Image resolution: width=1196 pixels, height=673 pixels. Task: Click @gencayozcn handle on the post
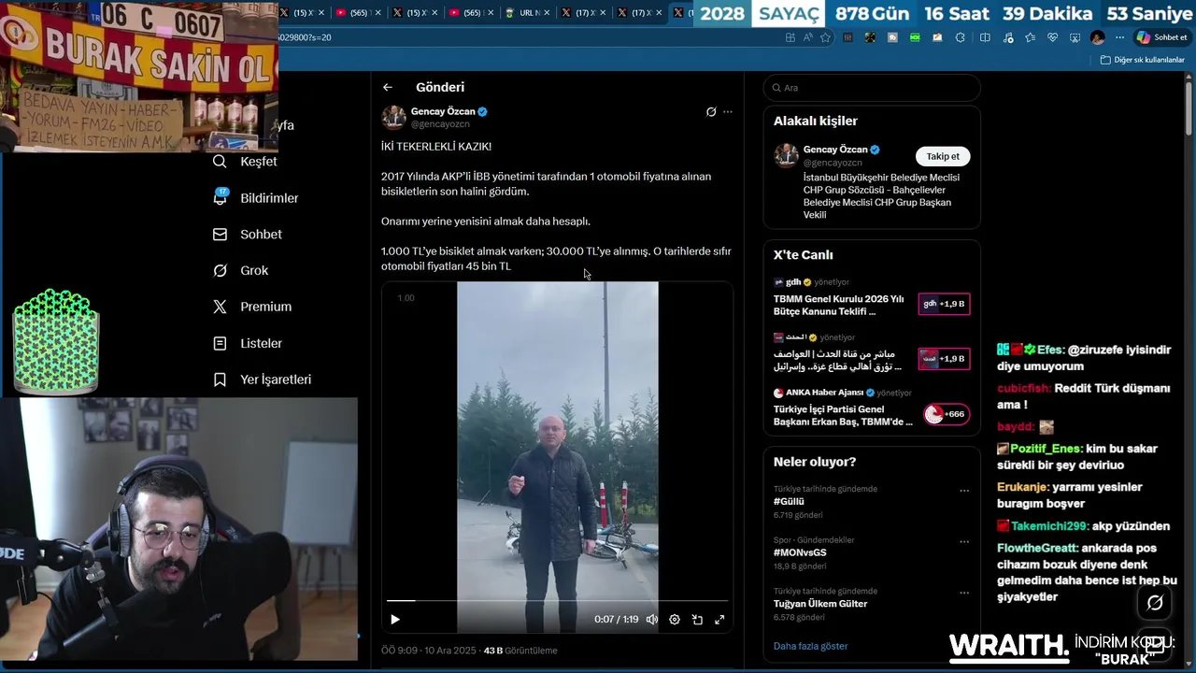440,123
